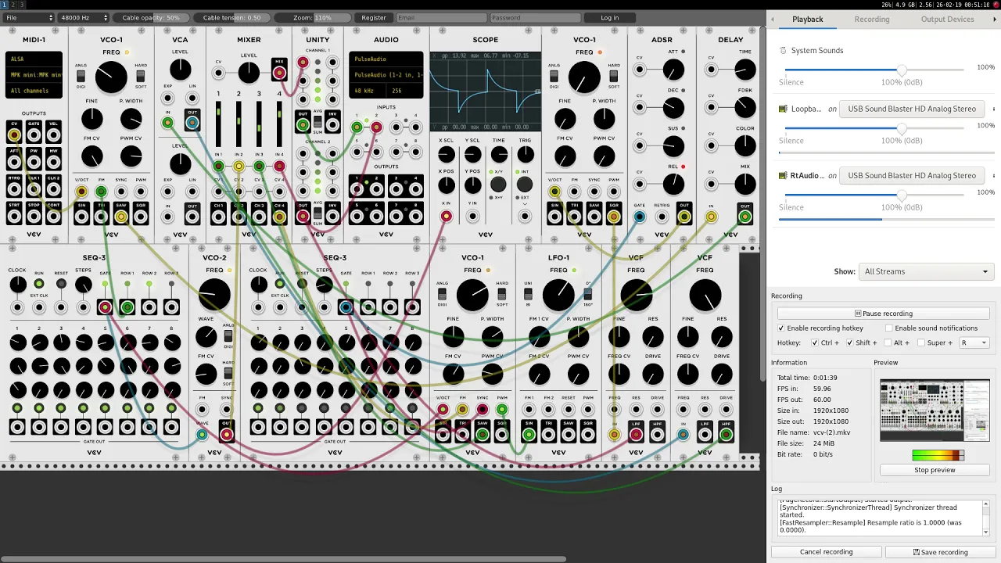Open the MIDI-1 ALSA driver selector
The image size is (1001, 563).
(x=34, y=59)
